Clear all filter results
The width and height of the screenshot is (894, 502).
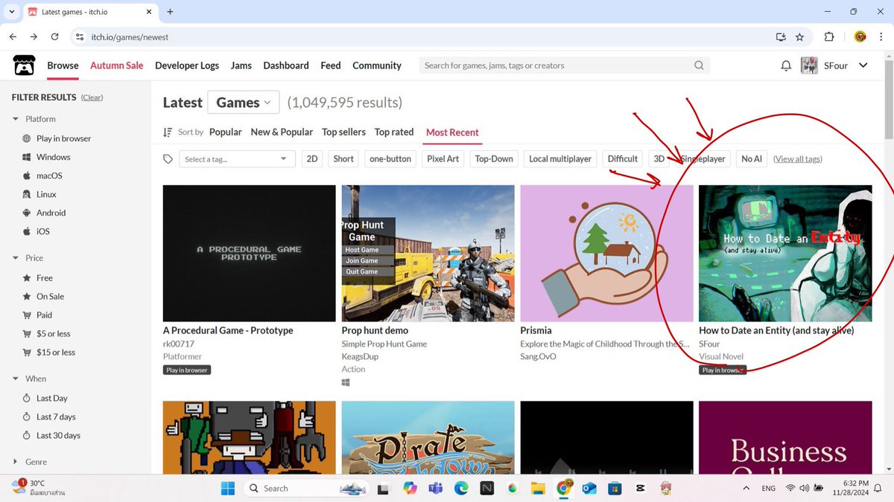tap(92, 97)
